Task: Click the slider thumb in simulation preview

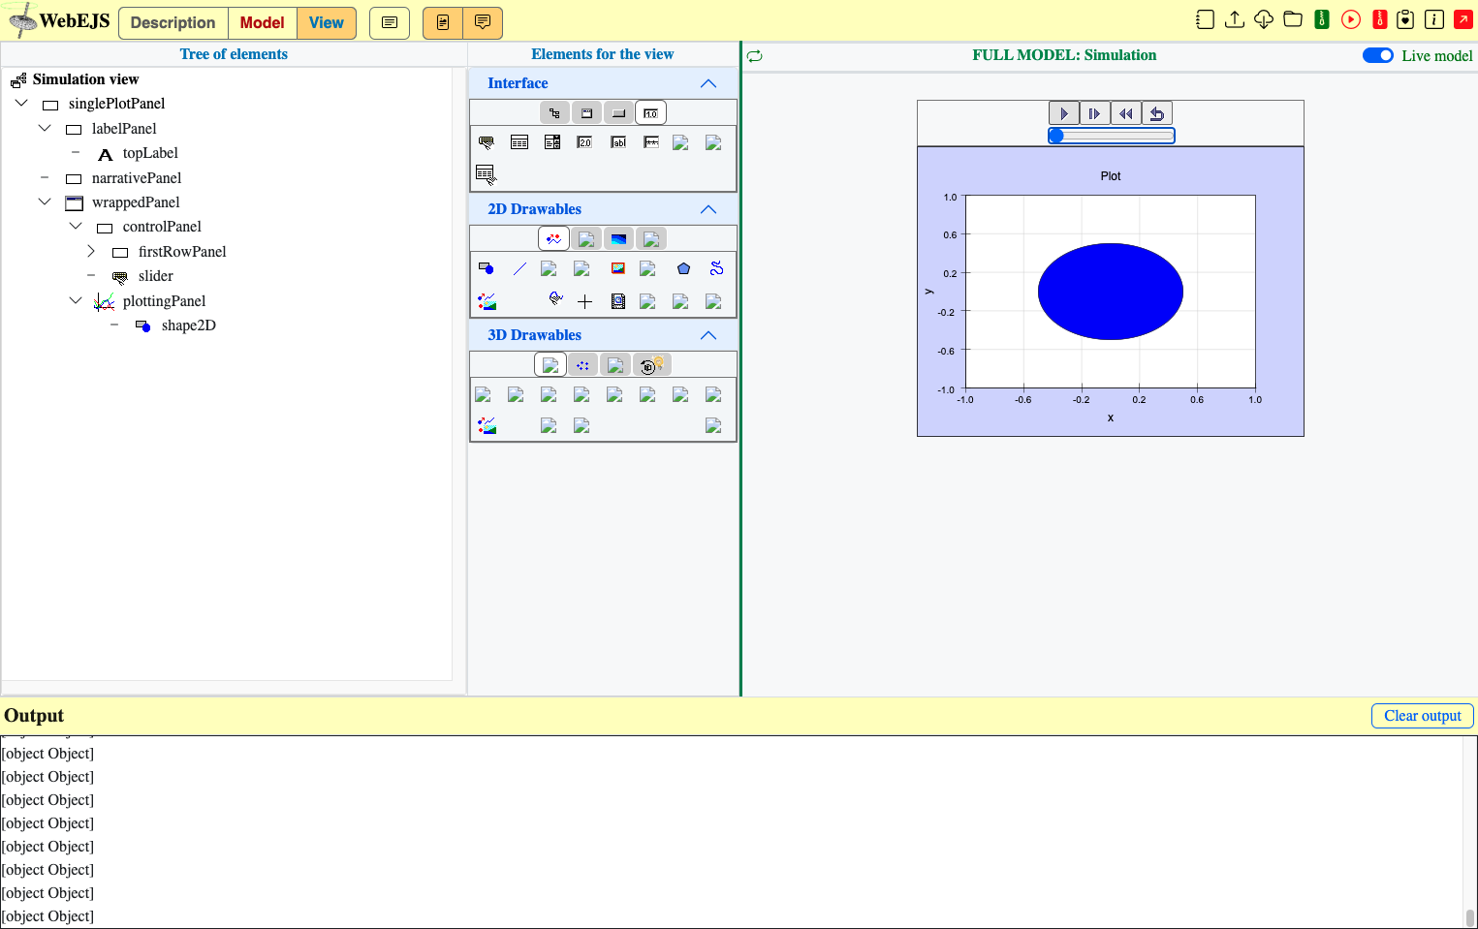Action: [1056, 136]
